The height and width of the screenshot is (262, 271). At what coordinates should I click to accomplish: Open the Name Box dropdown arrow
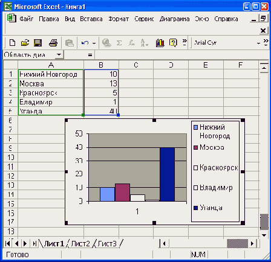click(59, 55)
